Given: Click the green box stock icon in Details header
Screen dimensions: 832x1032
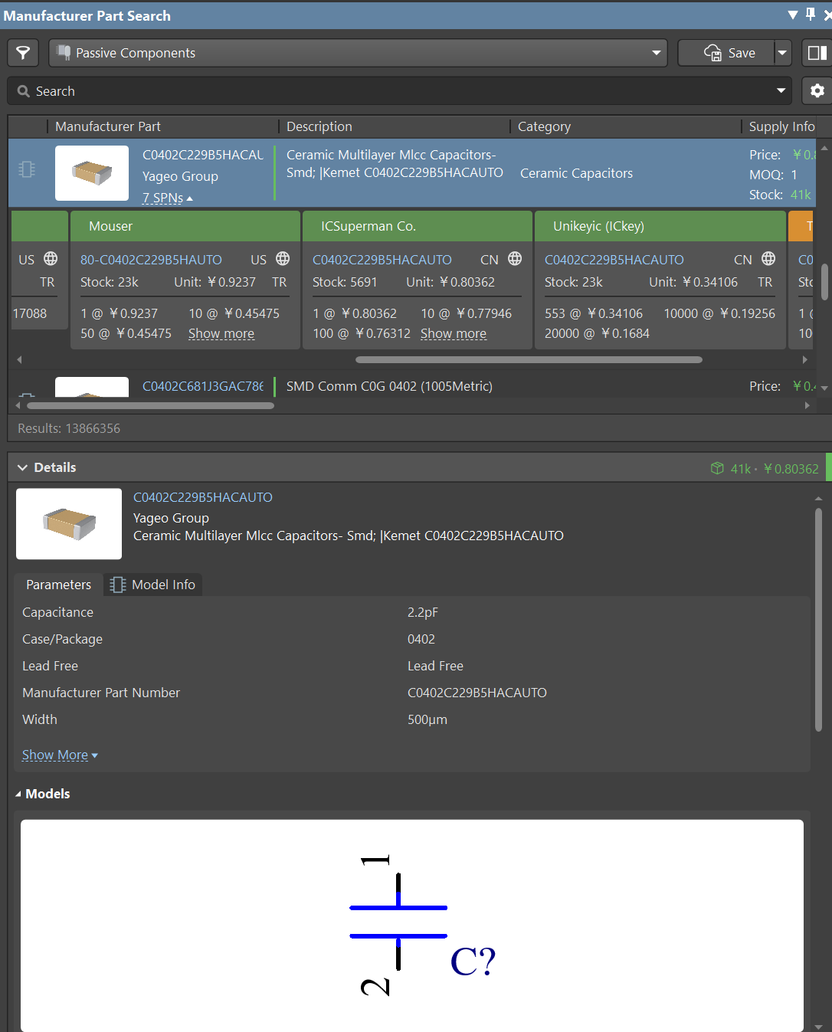Looking at the screenshot, I should click(717, 468).
